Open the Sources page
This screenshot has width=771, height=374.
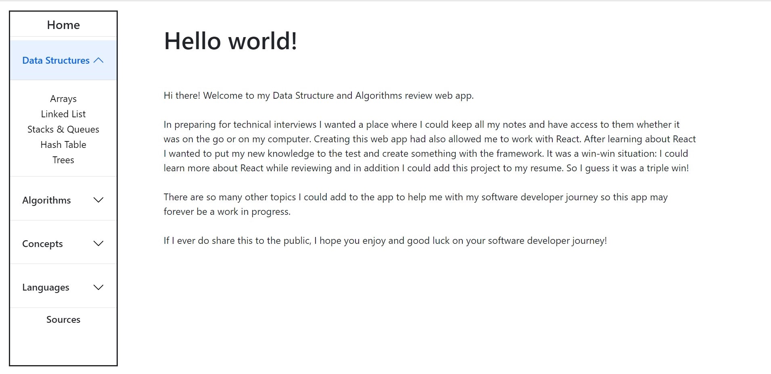tap(63, 320)
